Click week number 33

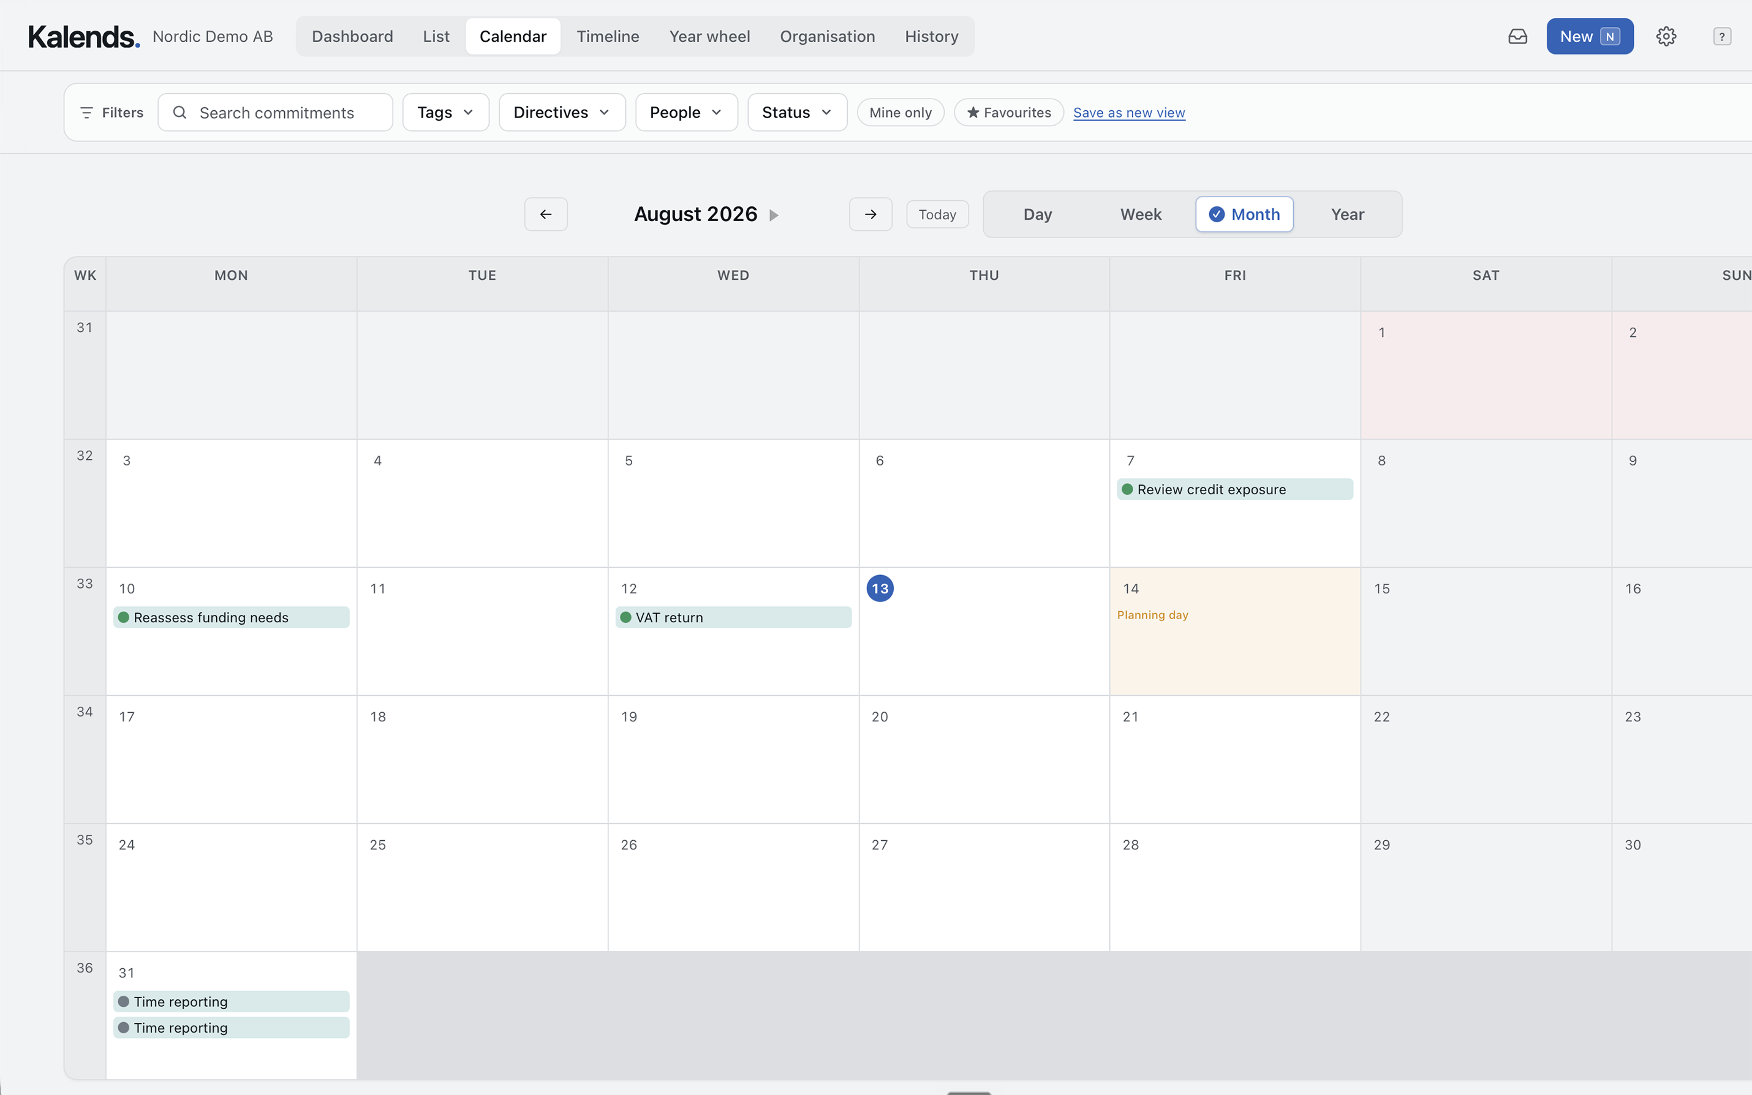click(85, 583)
